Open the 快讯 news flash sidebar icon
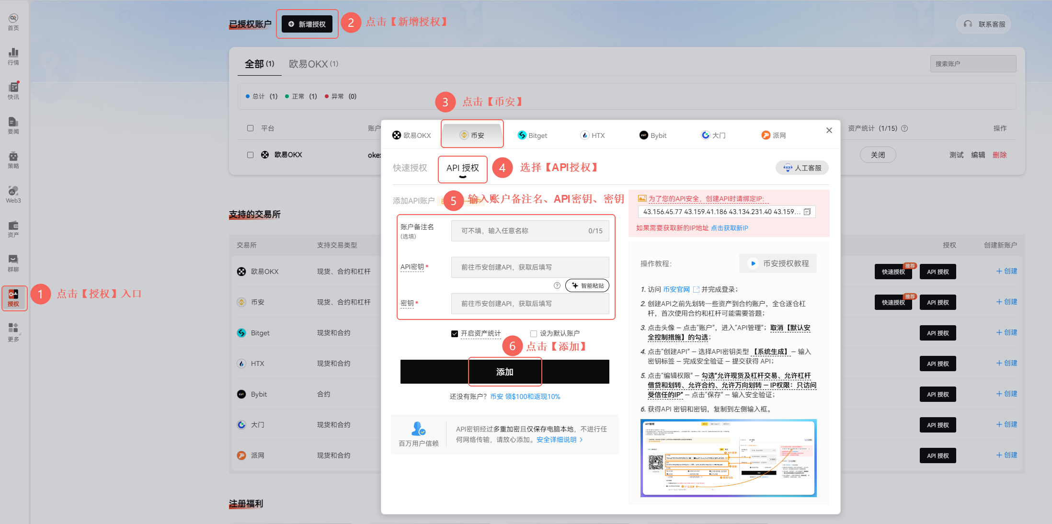This screenshot has height=524, width=1052. tap(13, 91)
